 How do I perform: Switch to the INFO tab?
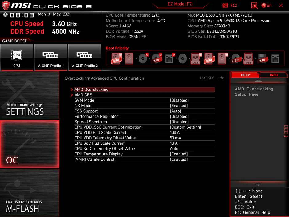[x=274, y=75]
